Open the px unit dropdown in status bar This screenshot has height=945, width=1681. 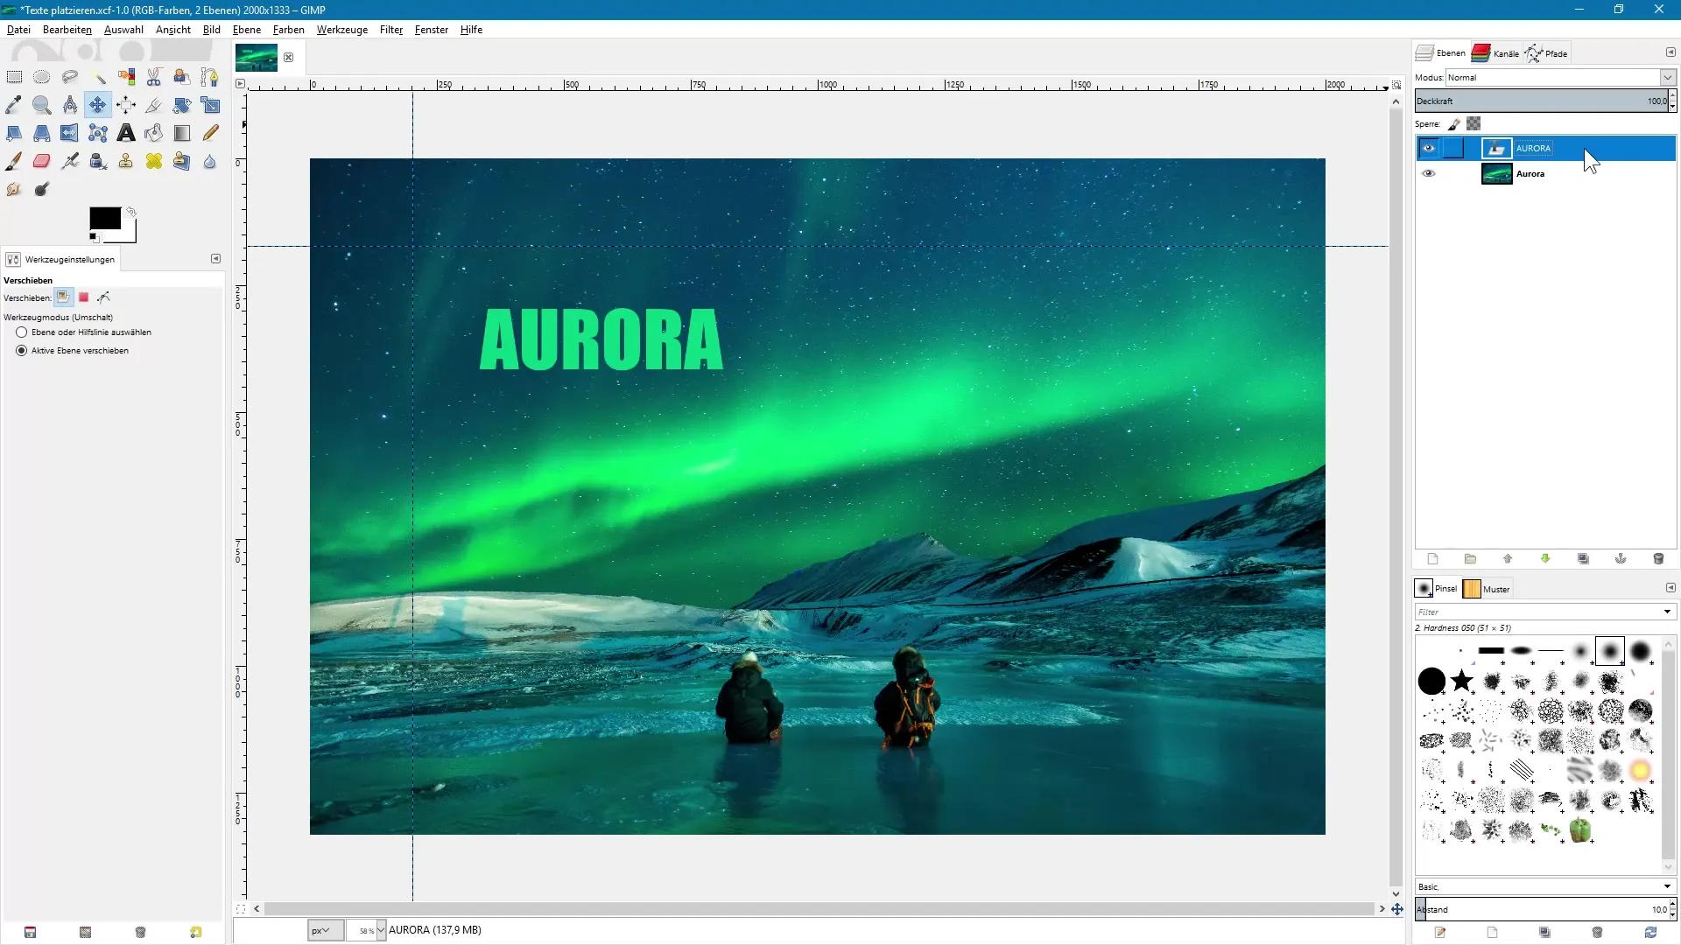(x=326, y=930)
